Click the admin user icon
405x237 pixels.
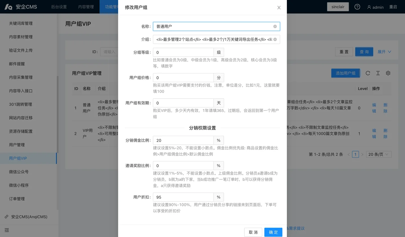coord(369,7)
